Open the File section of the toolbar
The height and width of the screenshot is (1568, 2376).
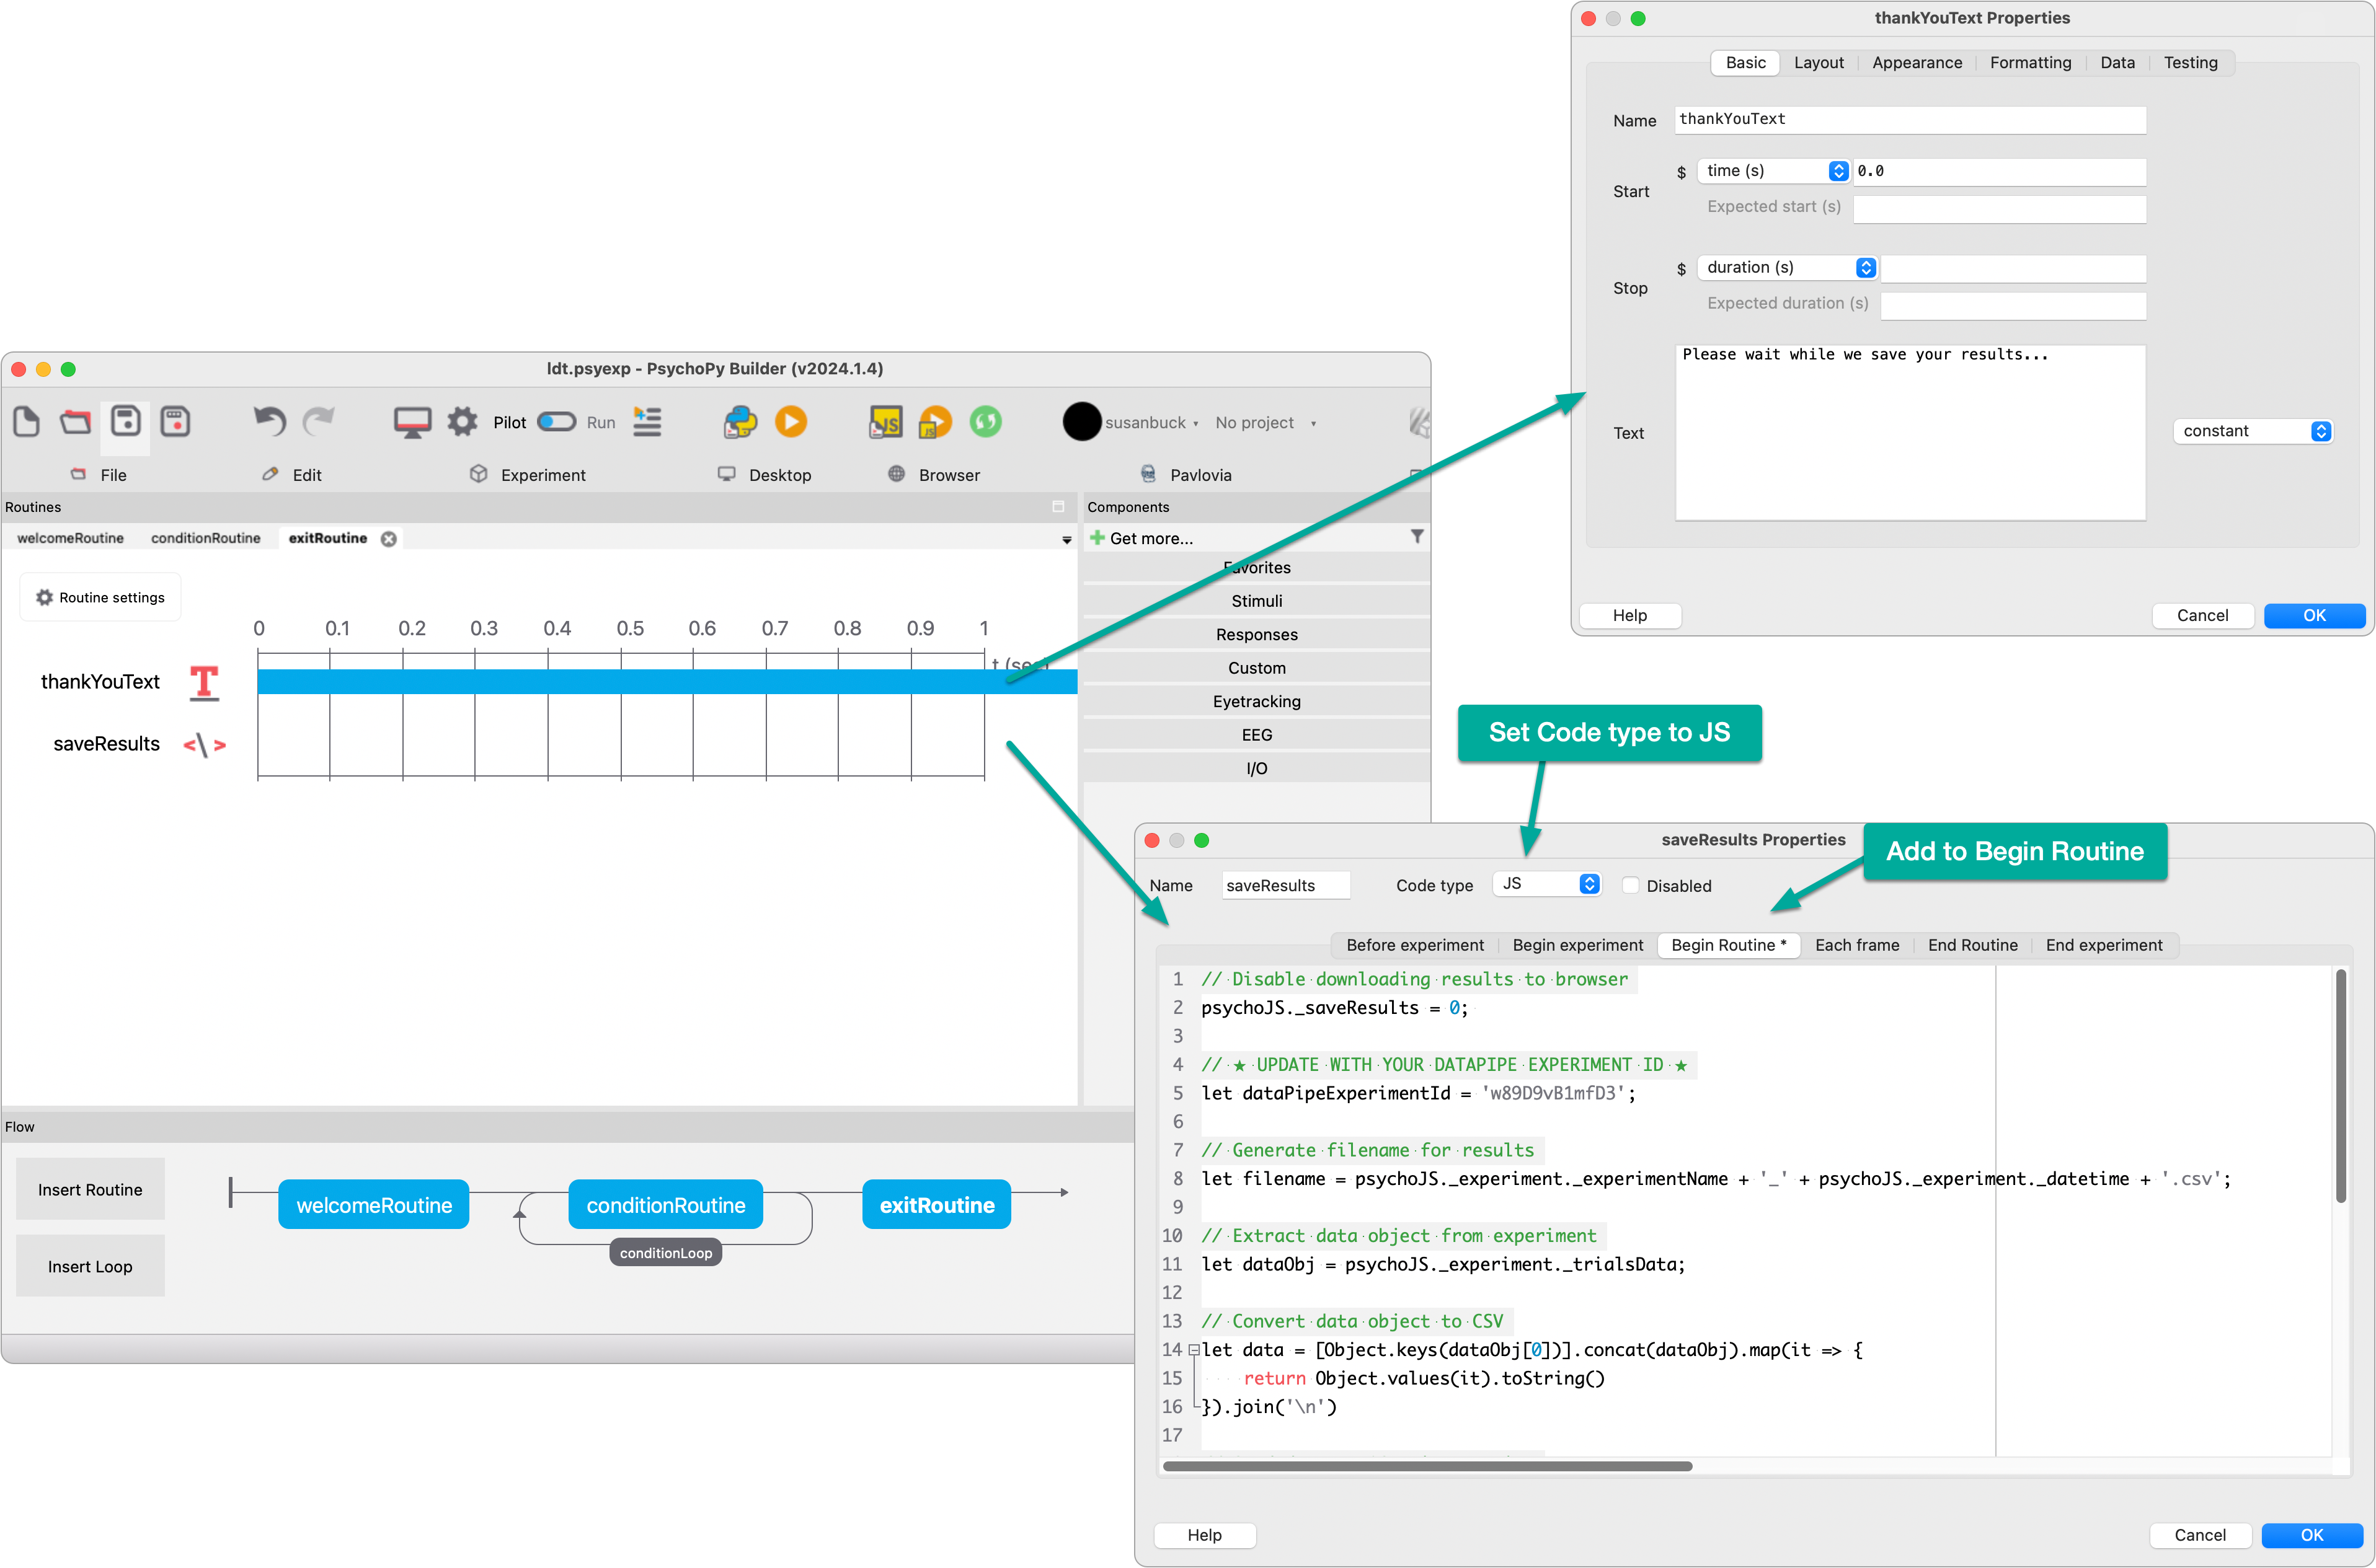point(99,475)
